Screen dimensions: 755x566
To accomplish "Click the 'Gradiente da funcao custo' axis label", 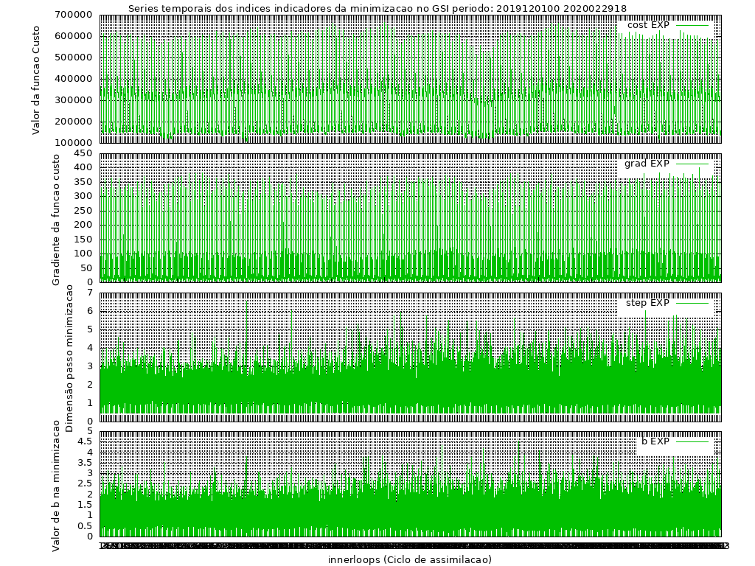I will 57,218.
